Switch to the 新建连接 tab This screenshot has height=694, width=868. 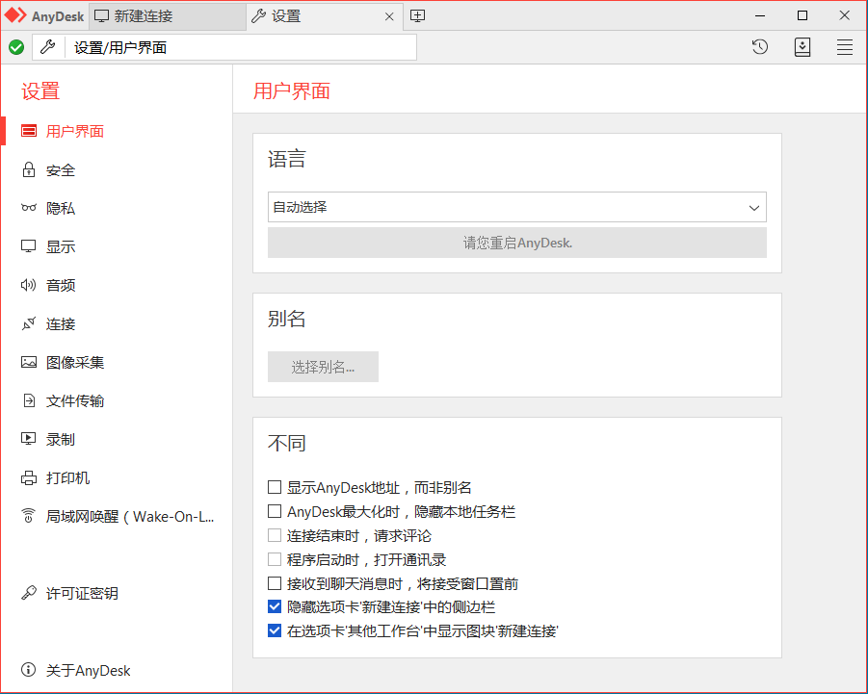(168, 16)
